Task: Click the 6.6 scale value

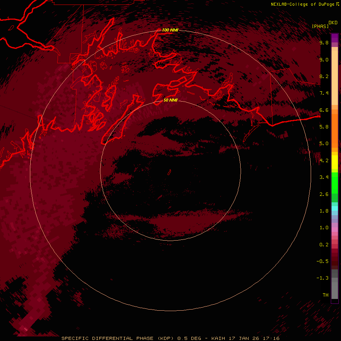Action: pos(324,110)
